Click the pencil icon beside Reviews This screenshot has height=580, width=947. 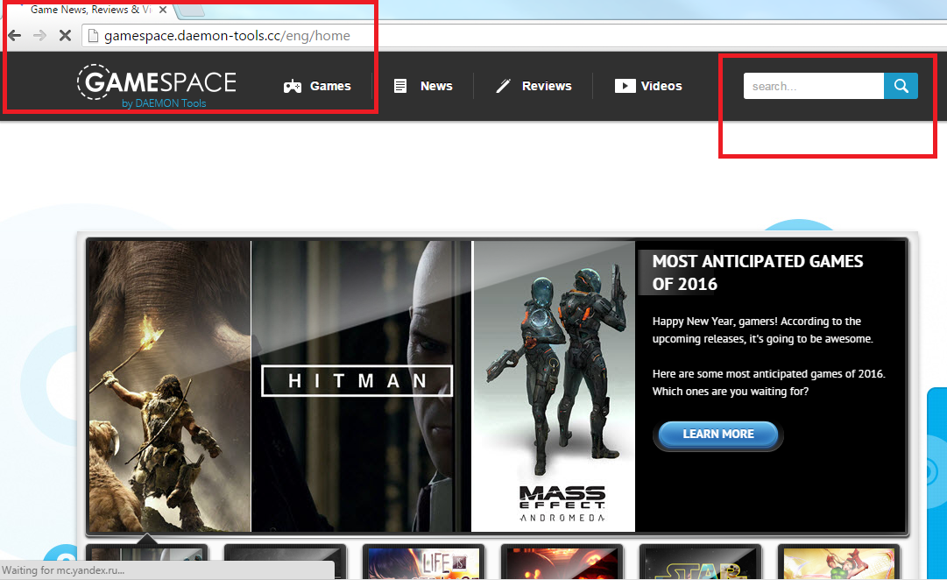tap(503, 86)
